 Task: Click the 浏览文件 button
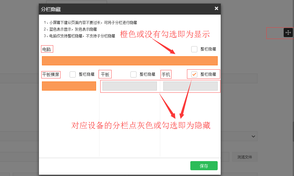[245, 157]
